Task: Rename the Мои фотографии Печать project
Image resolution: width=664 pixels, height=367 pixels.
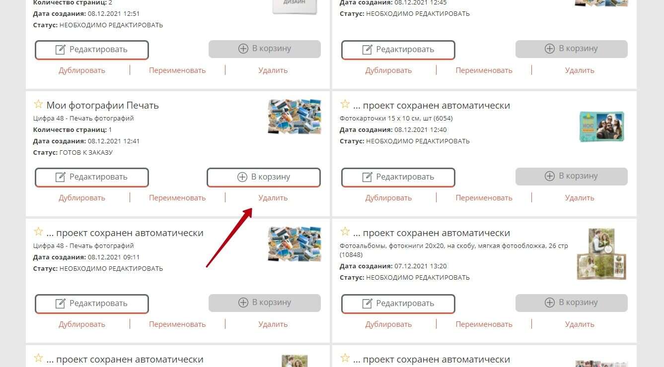Action: [x=177, y=197]
